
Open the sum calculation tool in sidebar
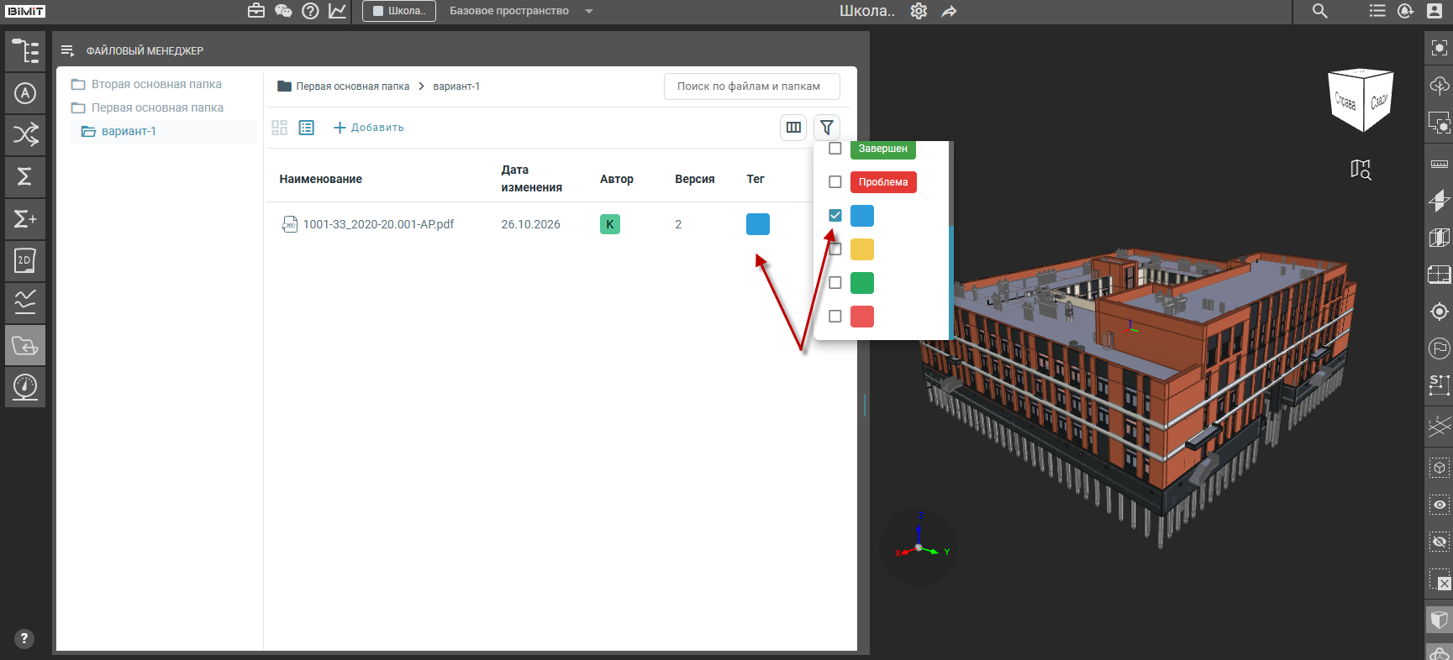tap(25, 176)
